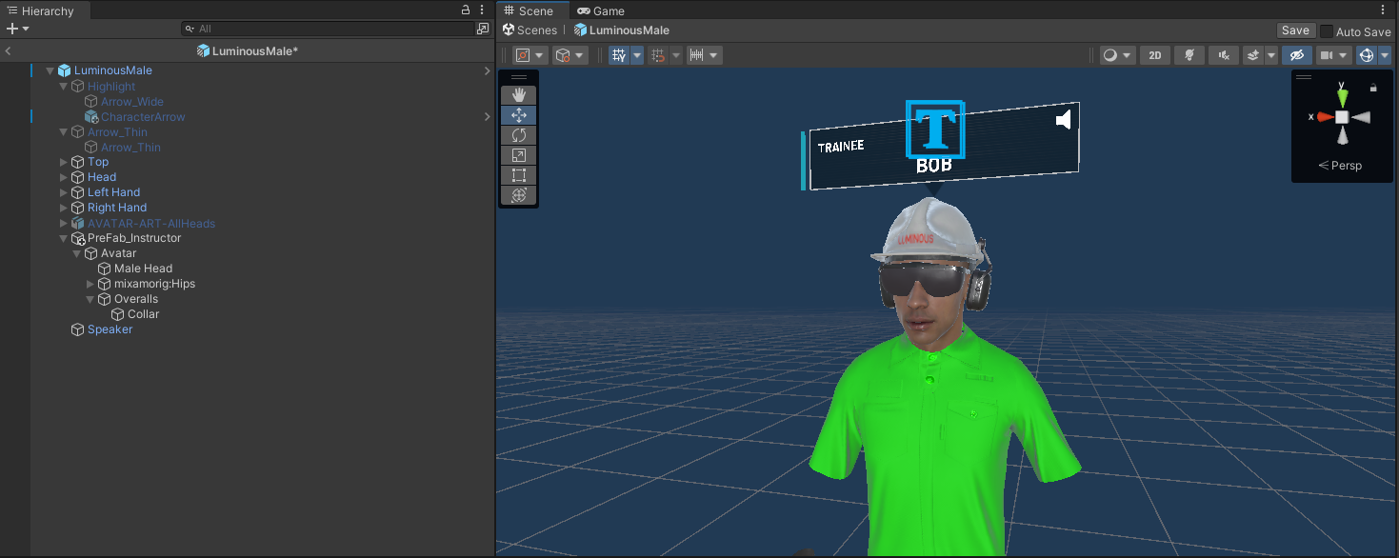Toggle hidden objects scene visibility

[x=1296, y=55]
